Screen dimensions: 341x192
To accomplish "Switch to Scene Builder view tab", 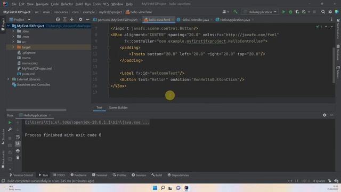I will pos(118,108).
